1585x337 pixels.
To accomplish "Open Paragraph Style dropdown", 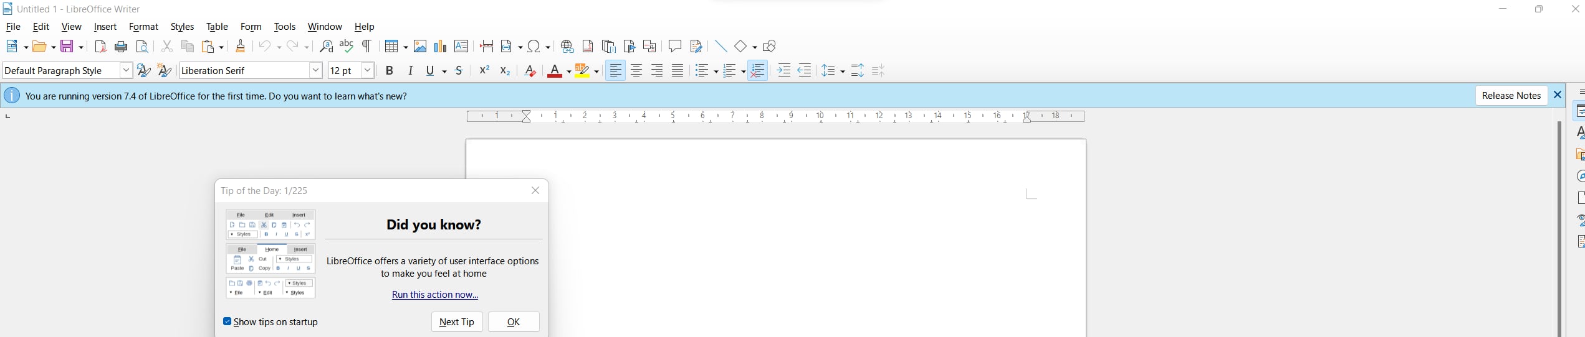I will pyautogui.click(x=126, y=70).
